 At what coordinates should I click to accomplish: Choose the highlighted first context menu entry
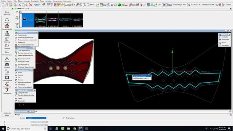142,76
